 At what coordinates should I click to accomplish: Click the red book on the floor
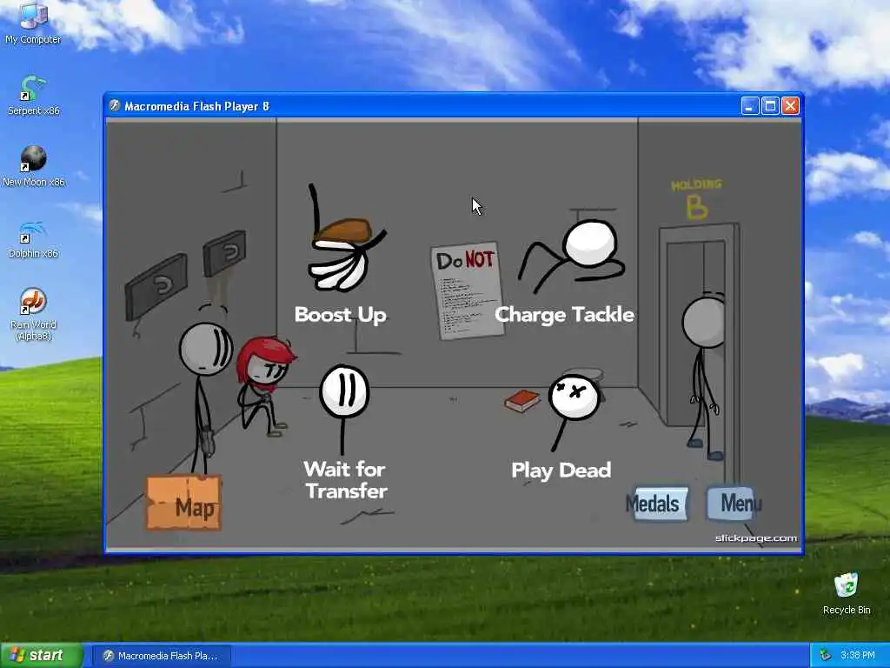[522, 400]
